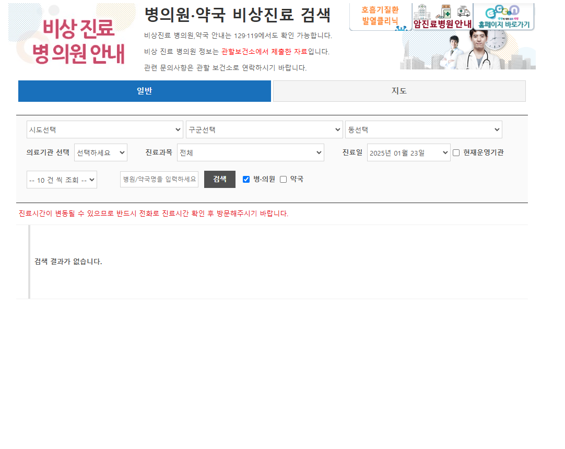Open the 구군선택 dropdown
Screen dimensions: 565x449
coord(264,129)
